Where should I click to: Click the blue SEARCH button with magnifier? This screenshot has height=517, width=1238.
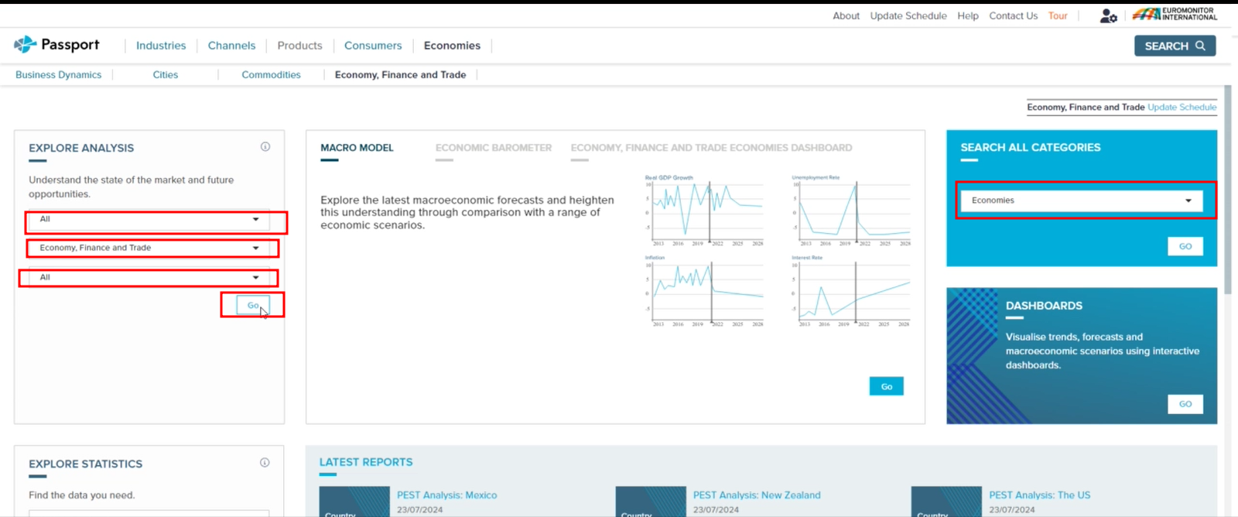pyautogui.click(x=1175, y=46)
